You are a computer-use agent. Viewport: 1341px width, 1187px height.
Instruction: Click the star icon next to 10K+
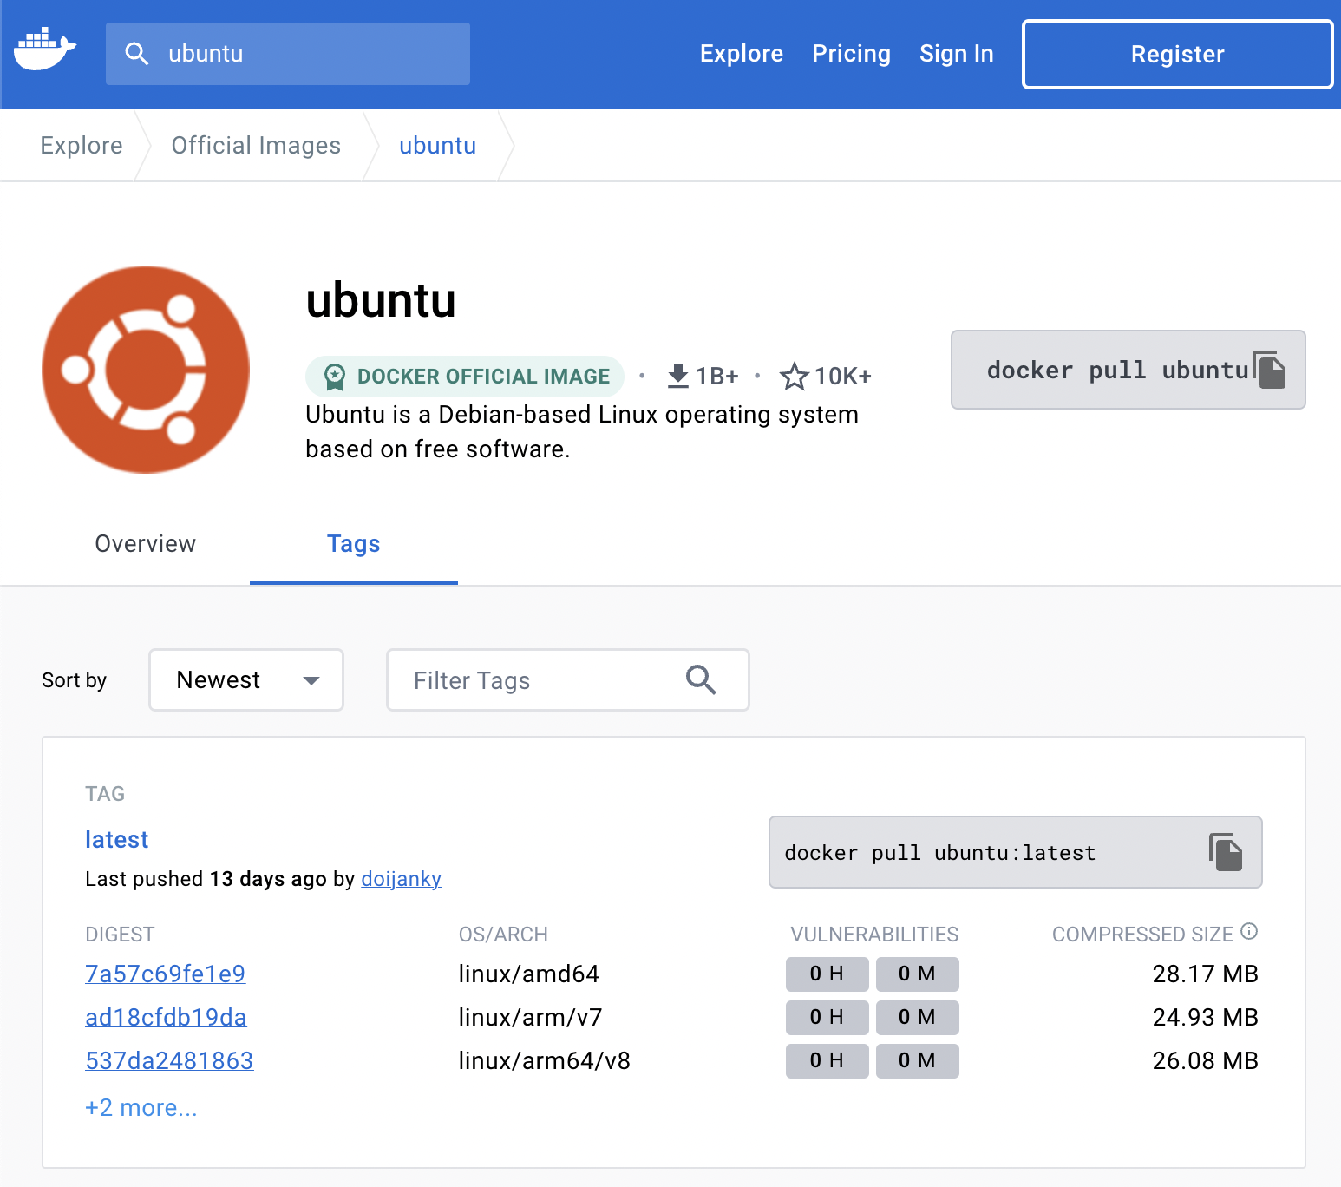794,376
